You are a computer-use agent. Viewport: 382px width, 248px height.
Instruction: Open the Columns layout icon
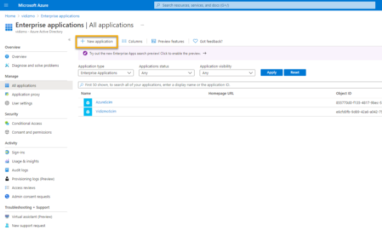click(124, 42)
